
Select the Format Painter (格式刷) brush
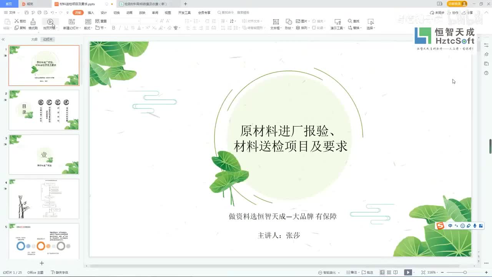(x=33, y=22)
